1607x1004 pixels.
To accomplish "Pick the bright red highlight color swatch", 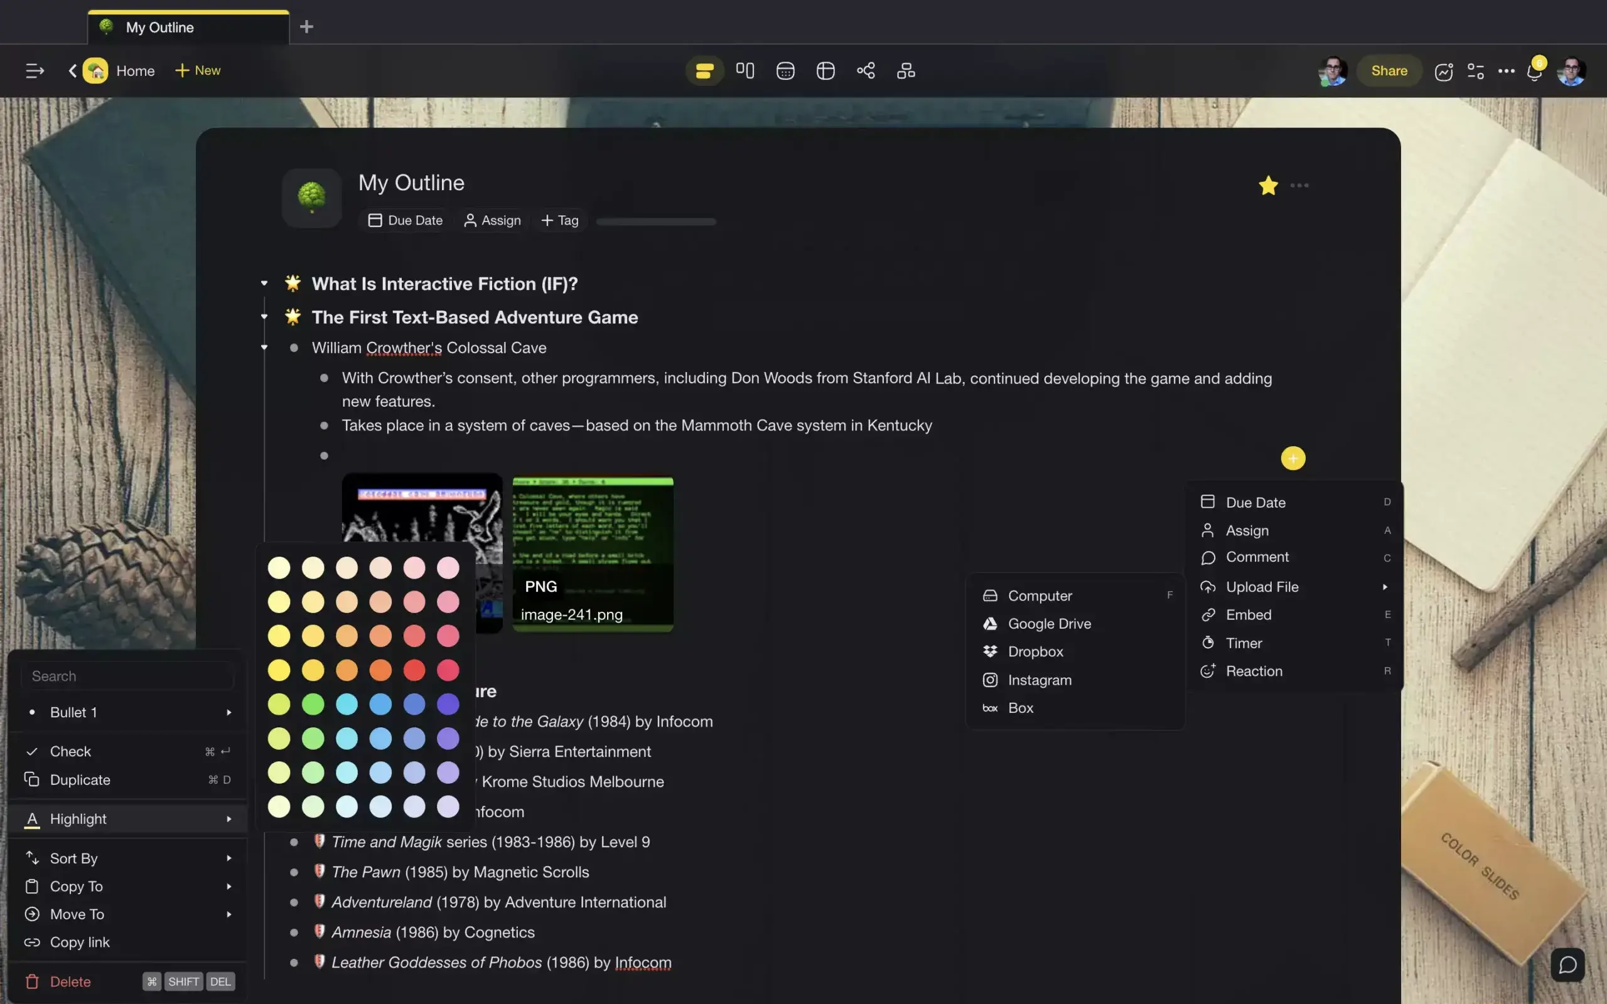I will coord(414,670).
